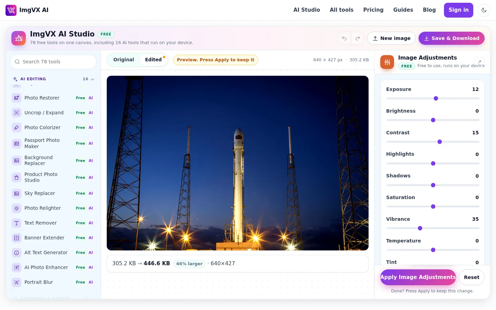Adjust the Contrast slider handle
The width and height of the screenshot is (496, 310).
(440, 142)
